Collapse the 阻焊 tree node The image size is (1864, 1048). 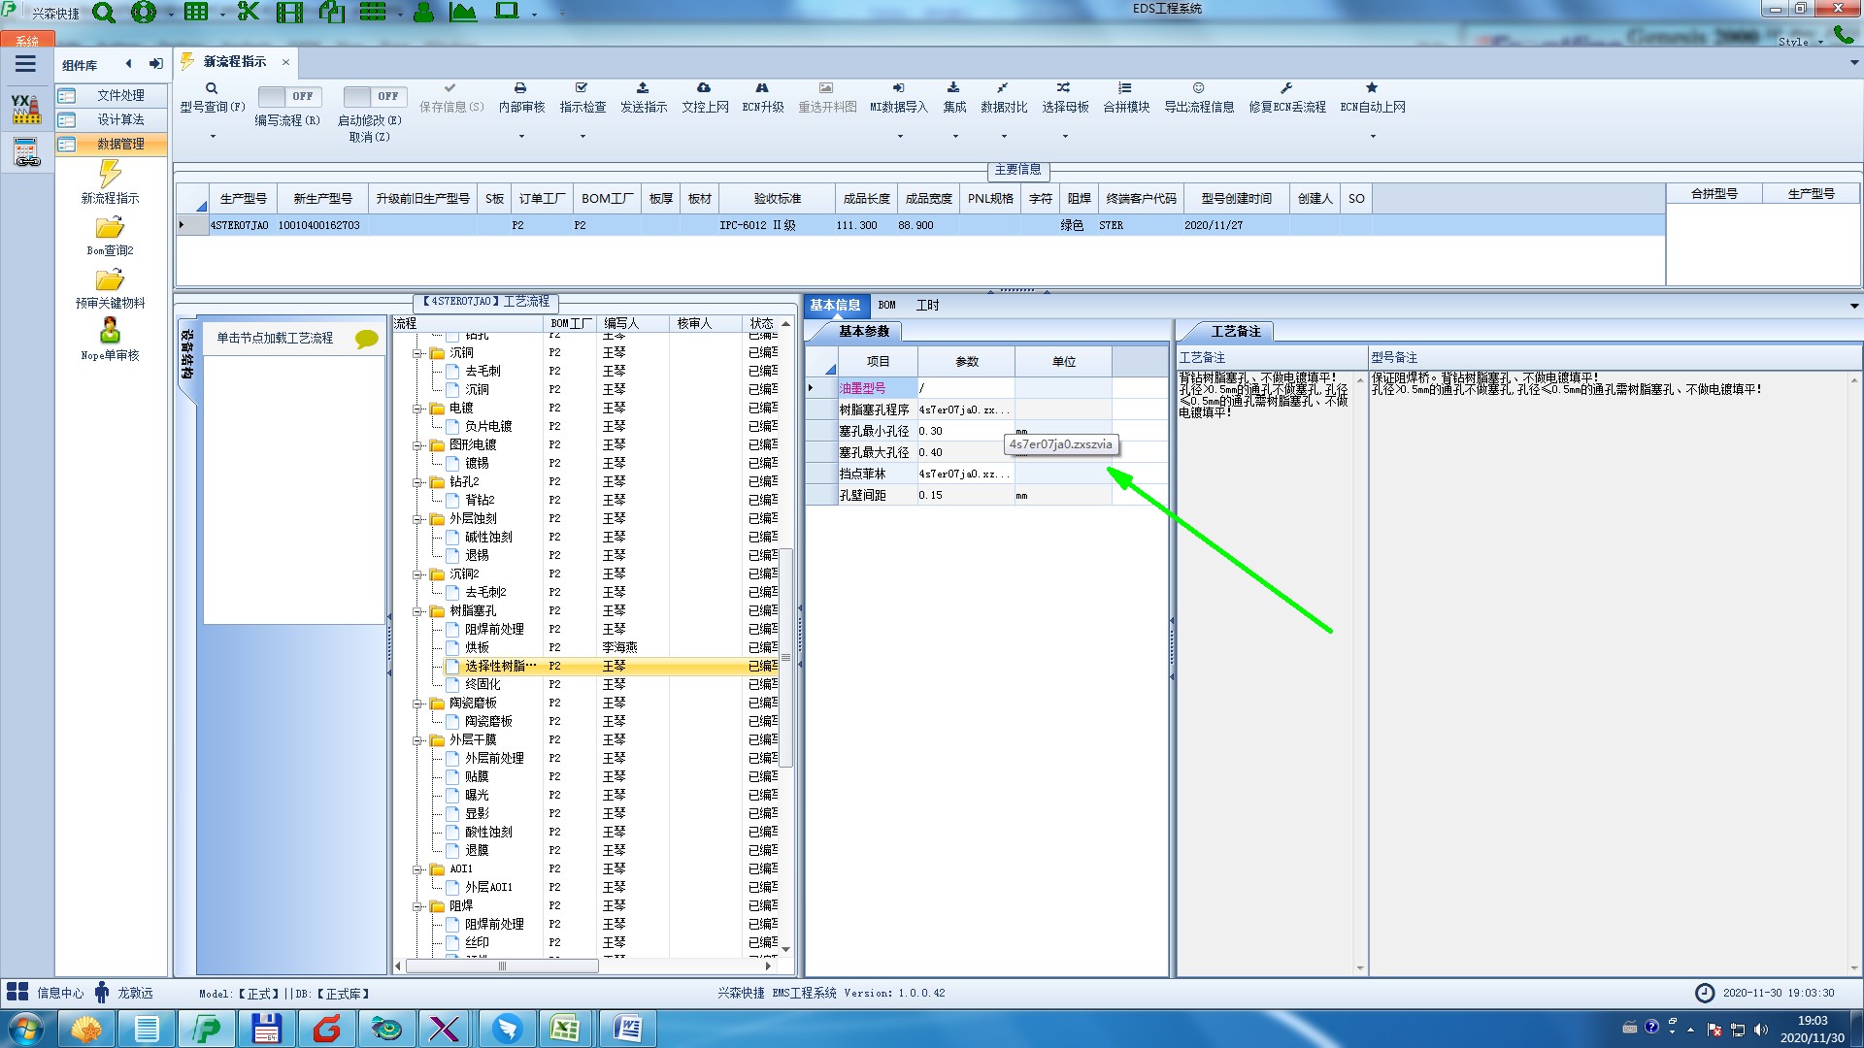pos(417,906)
